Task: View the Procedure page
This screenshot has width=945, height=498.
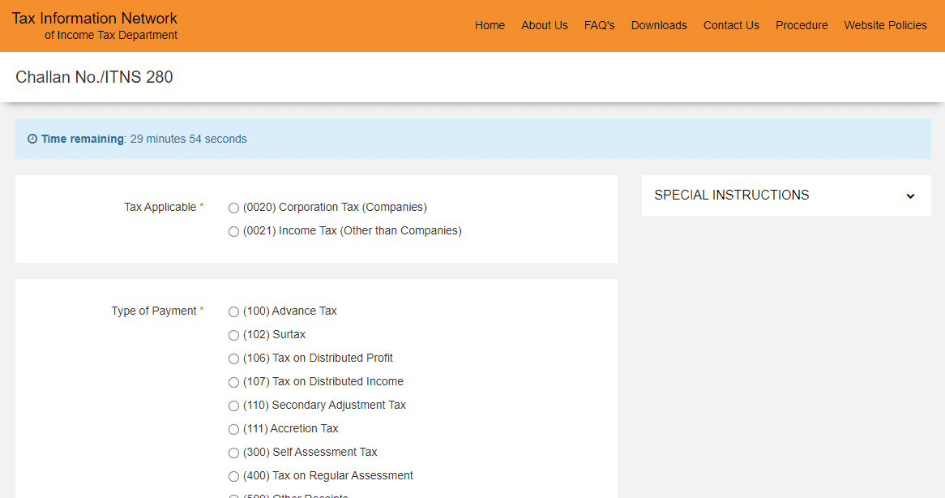Action: 802,25
